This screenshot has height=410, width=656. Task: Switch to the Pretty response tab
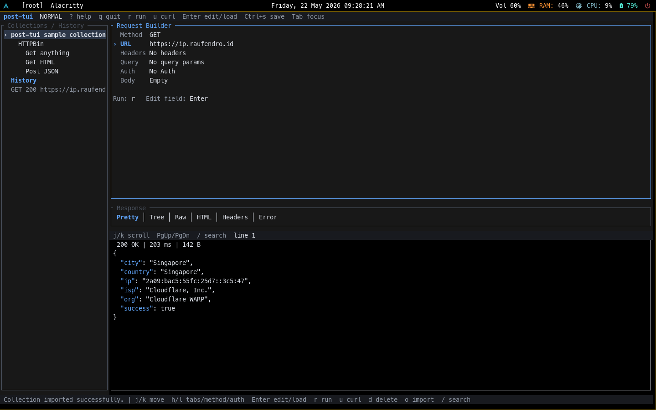coord(128,218)
